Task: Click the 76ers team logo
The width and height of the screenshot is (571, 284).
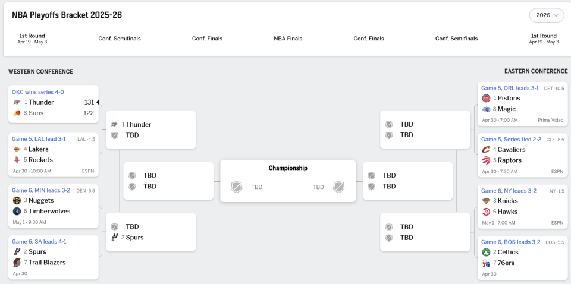Action: (486, 263)
